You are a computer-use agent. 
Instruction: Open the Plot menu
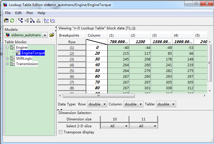pyautogui.click(x=30, y=13)
